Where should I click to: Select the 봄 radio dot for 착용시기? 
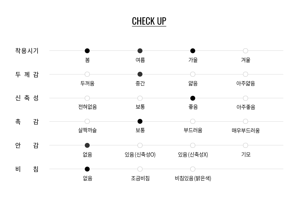click(x=87, y=51)
